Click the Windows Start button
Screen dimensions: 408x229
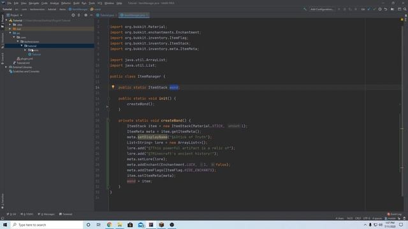click(x=5, y=225)
